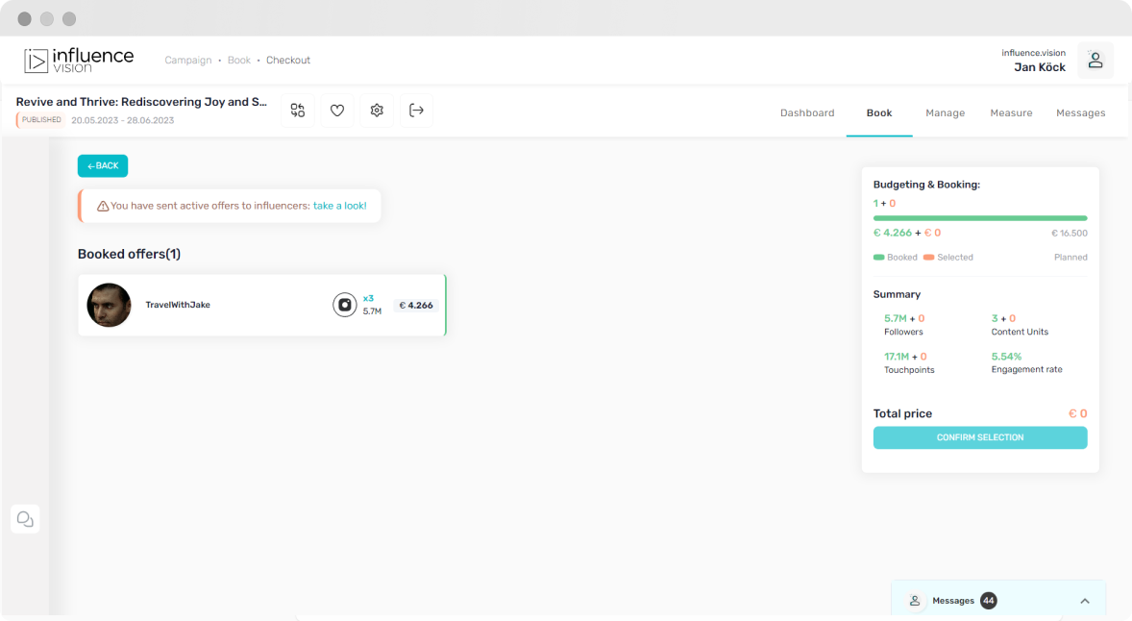Click the Campaign breadcrumb link

click(187, 60)
